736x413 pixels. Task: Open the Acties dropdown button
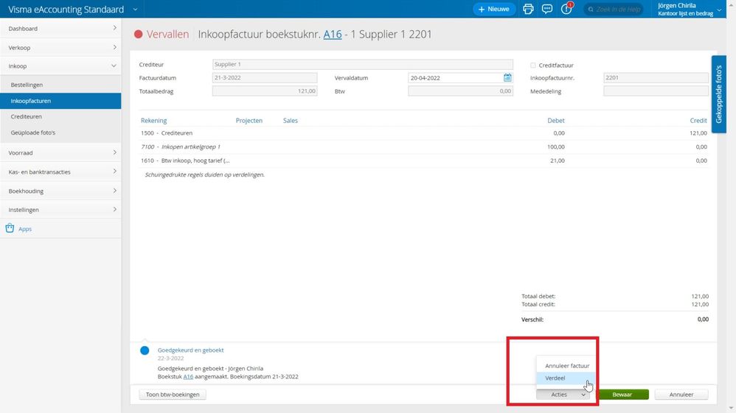coord(563,395)
